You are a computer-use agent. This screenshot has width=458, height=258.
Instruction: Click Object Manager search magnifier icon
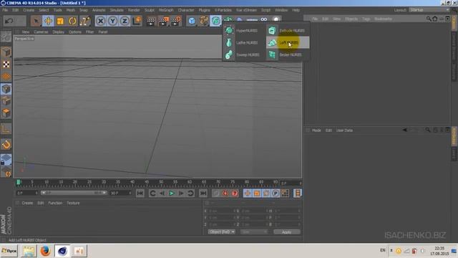pos(429,19)
